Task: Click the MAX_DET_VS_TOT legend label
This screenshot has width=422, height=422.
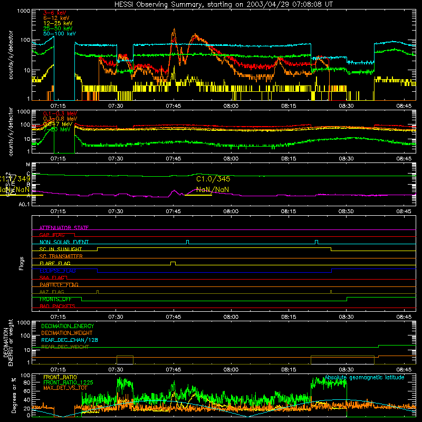Action: pos(65,388)
